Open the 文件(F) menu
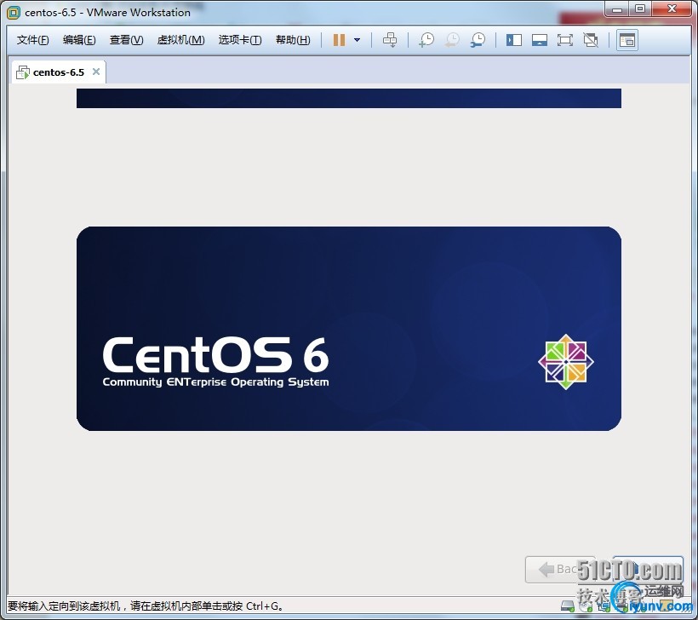Image resolution: width=698 pixels, height=620 pixels. click(x=33, y=40)
